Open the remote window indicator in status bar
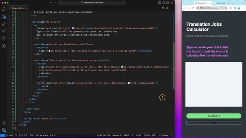Viewport: 246px width, 138px height. coord(3,135)
